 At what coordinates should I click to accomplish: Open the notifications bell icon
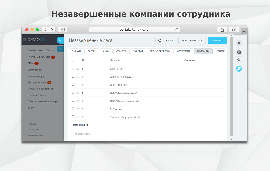tap(239, 43)
